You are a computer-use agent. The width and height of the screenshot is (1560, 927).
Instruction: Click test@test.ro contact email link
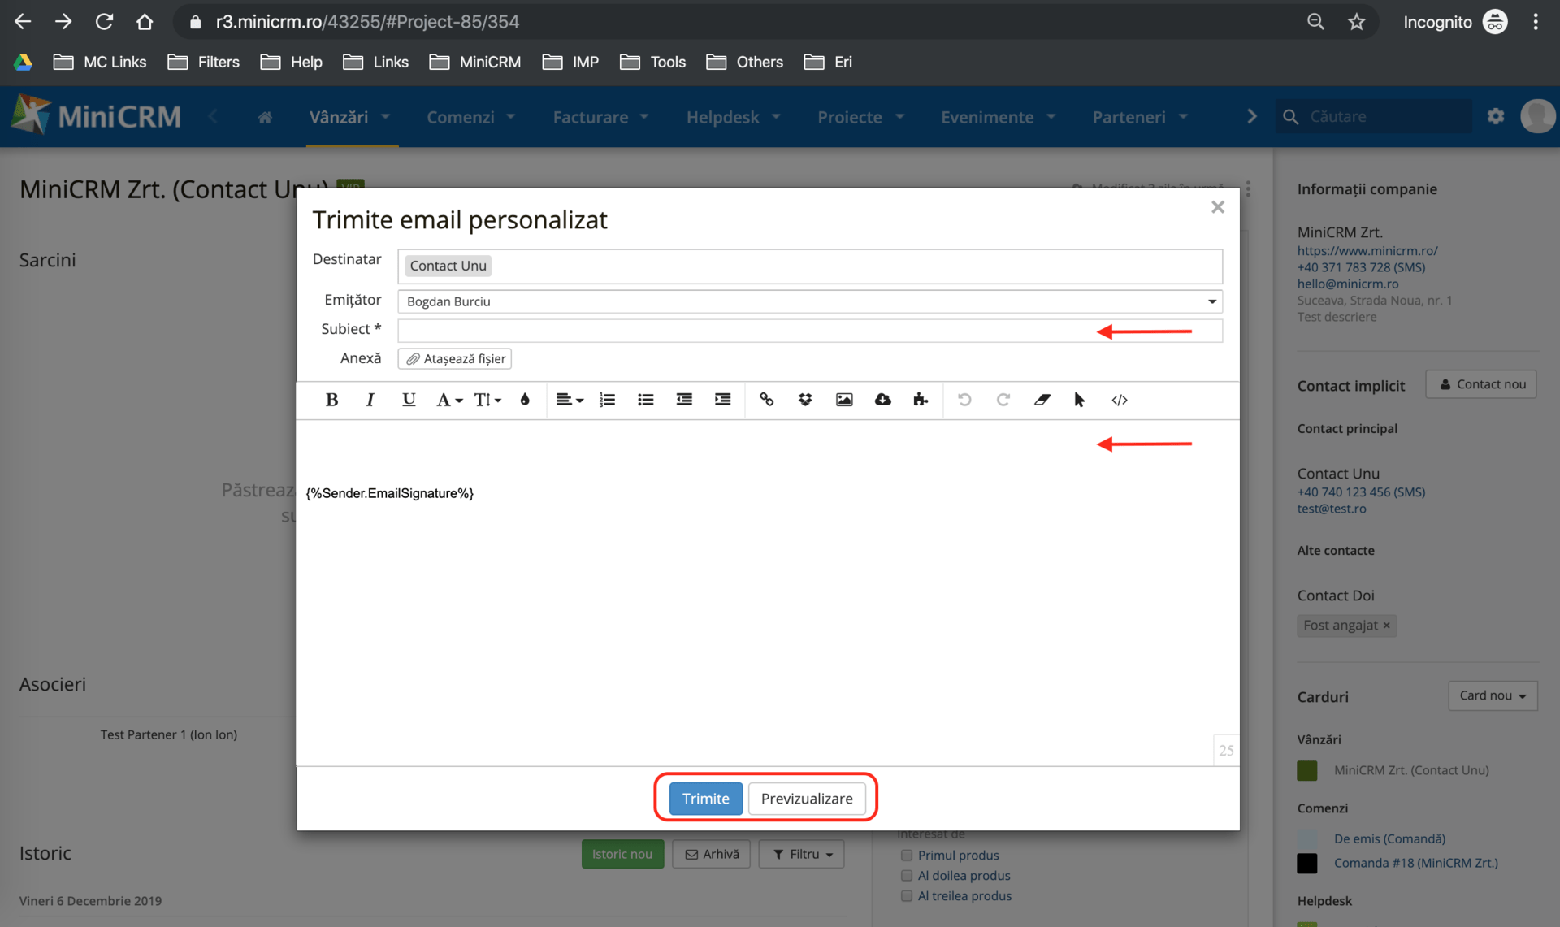(1332, 509)
